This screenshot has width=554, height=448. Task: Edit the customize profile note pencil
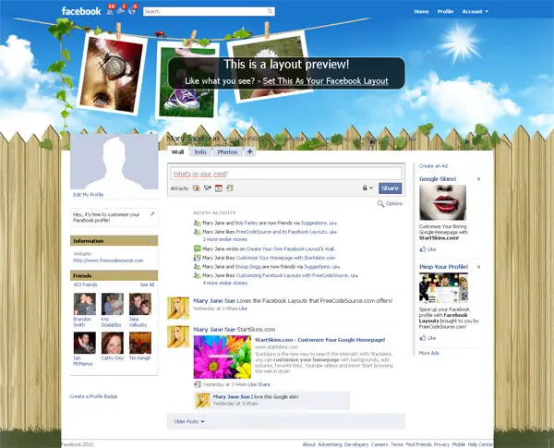click(152, 214)
